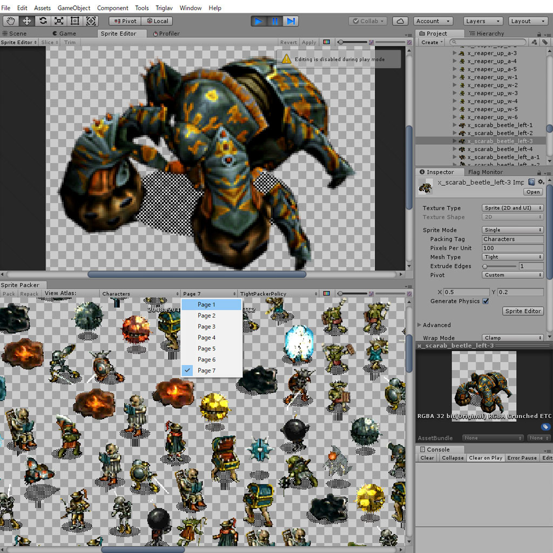Open the Texture Type dropdown
This screenshot has height=553, width=553.
(512, 208)
